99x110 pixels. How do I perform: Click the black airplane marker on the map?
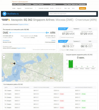pyautogui.click(x=14, y=64)
